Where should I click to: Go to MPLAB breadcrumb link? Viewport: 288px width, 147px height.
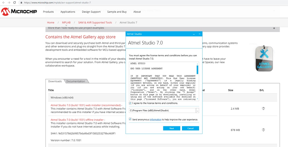click(66, 22)
